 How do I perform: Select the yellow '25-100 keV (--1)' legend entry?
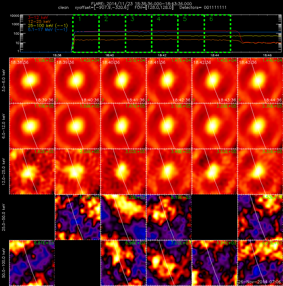(x=48, y=26)
